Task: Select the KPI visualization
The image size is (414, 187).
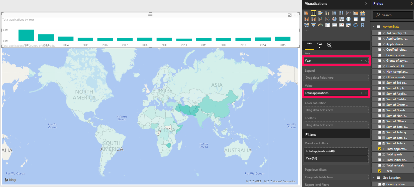Action: point(341,25)
